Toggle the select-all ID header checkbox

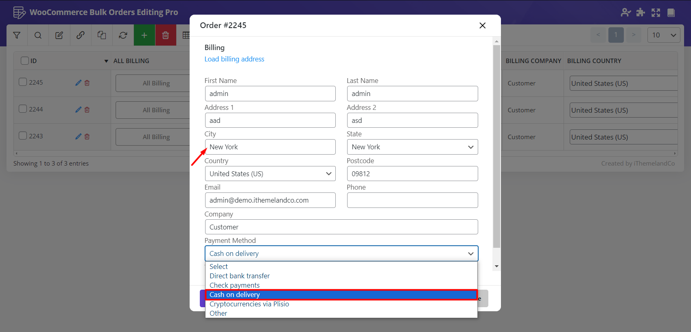(25, 61)
